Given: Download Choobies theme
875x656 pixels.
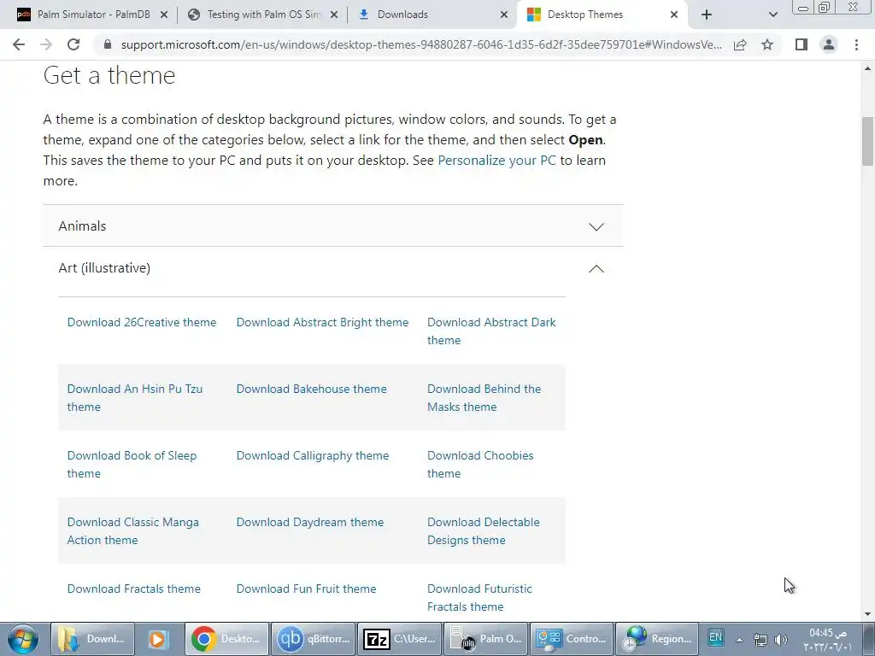Looking at the screenshot, I should click(480, 464).
